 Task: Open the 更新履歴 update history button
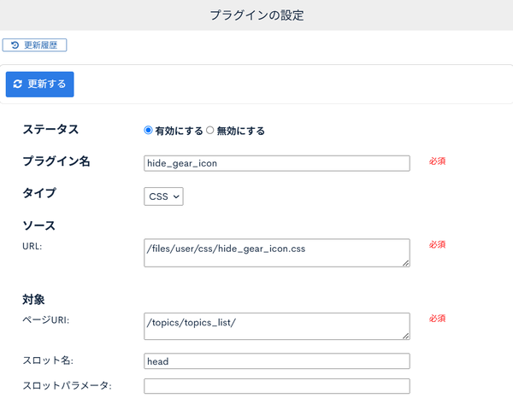coord(34,45)
